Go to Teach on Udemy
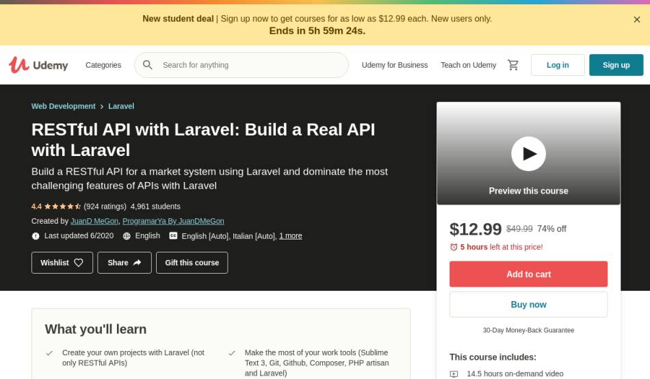The width and height of the screenshot is (650, 379). 469,65
